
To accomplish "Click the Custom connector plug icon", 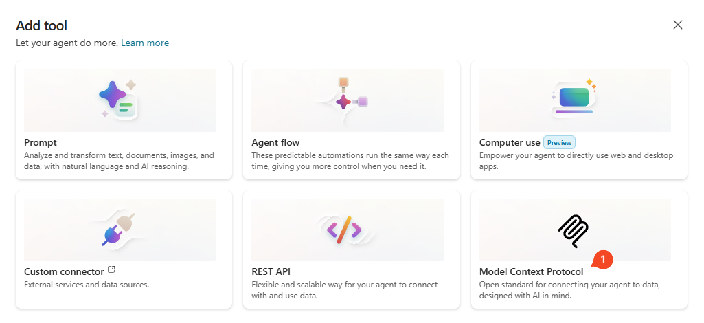I will point(119,230).
